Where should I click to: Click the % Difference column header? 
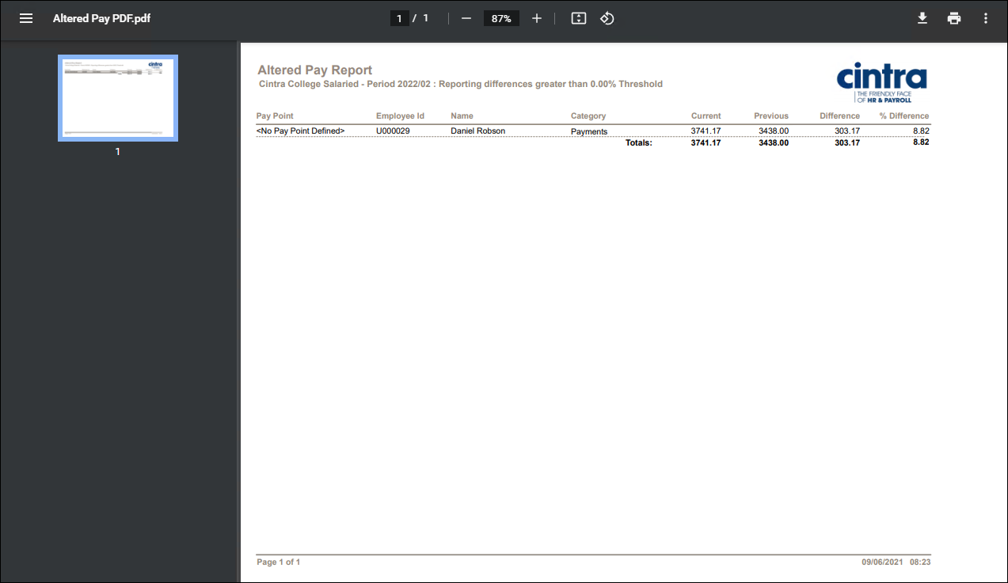tap(904, 115)
